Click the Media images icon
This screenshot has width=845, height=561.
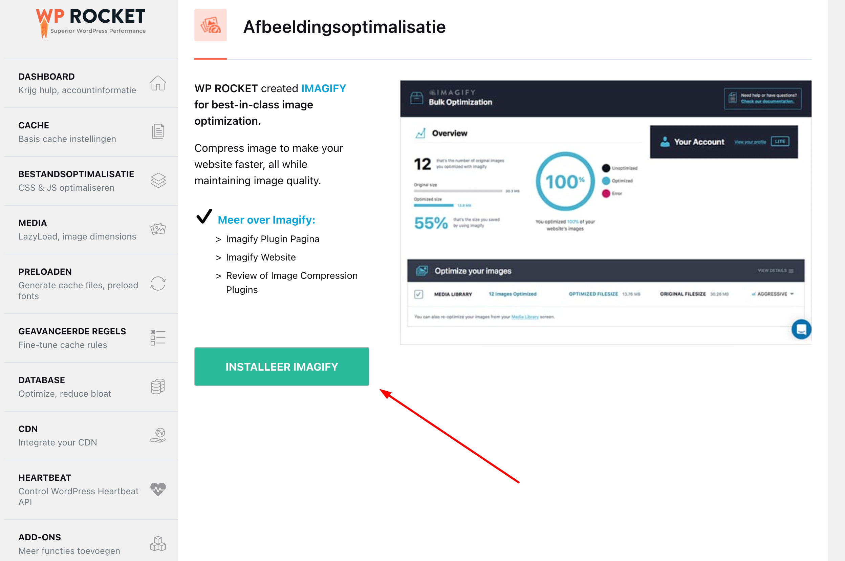click(158, 229)
